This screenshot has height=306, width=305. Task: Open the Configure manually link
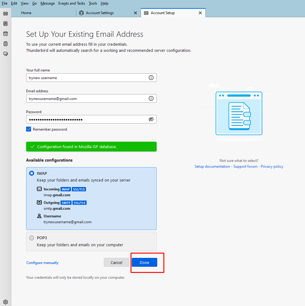click(x=42, y=263)
